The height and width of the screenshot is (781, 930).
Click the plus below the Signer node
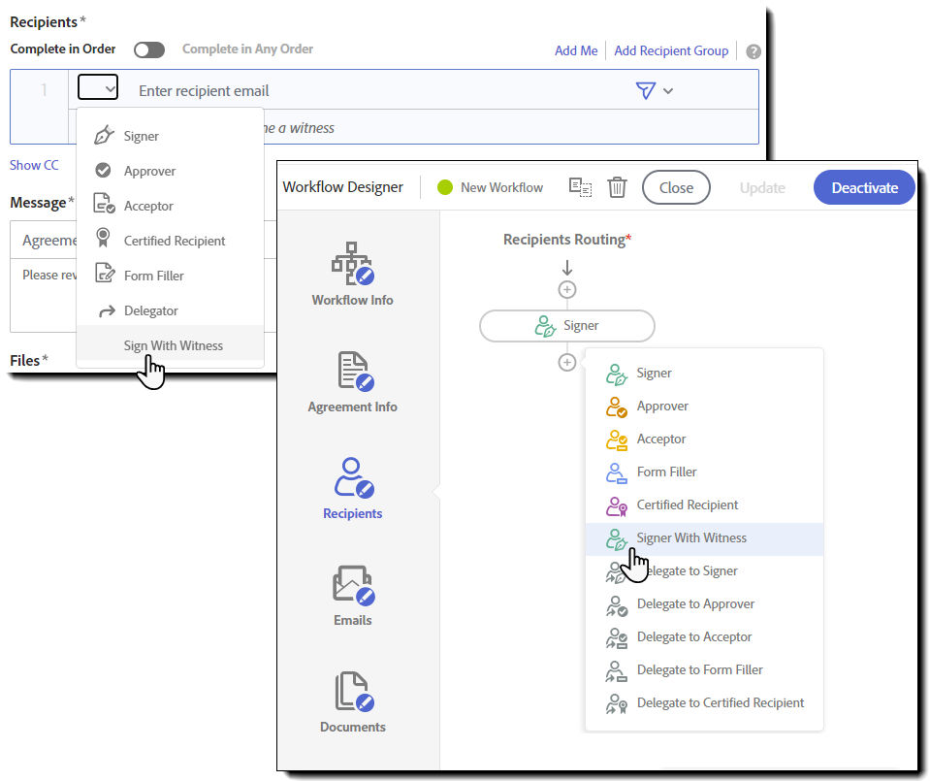click(x=566, y=362)
